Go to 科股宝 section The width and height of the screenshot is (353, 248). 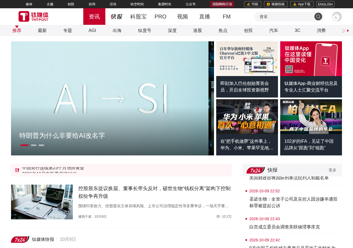point(138,17)
